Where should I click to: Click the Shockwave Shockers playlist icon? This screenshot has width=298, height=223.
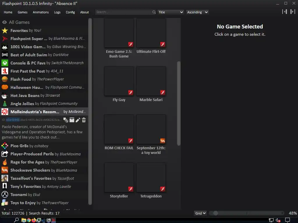(5, 170)
